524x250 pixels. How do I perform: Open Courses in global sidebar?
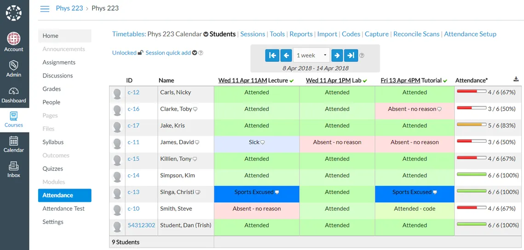14,120
